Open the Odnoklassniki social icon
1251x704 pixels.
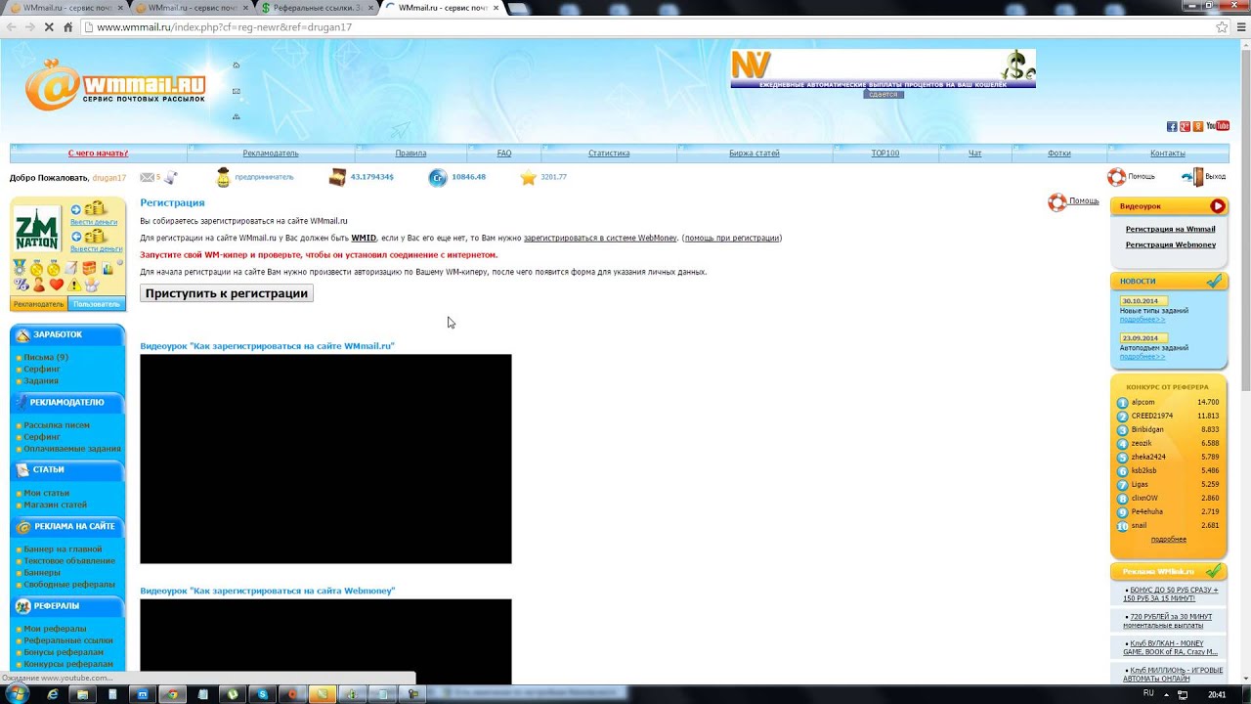(x=1198, y=126)
